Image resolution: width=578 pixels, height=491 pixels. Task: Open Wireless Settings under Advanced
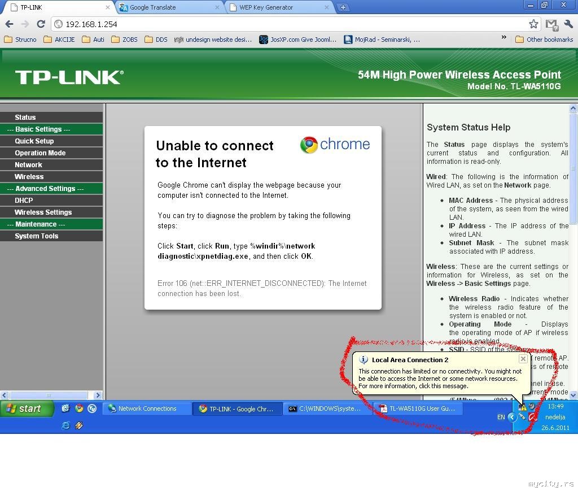(x=51, y=212)
